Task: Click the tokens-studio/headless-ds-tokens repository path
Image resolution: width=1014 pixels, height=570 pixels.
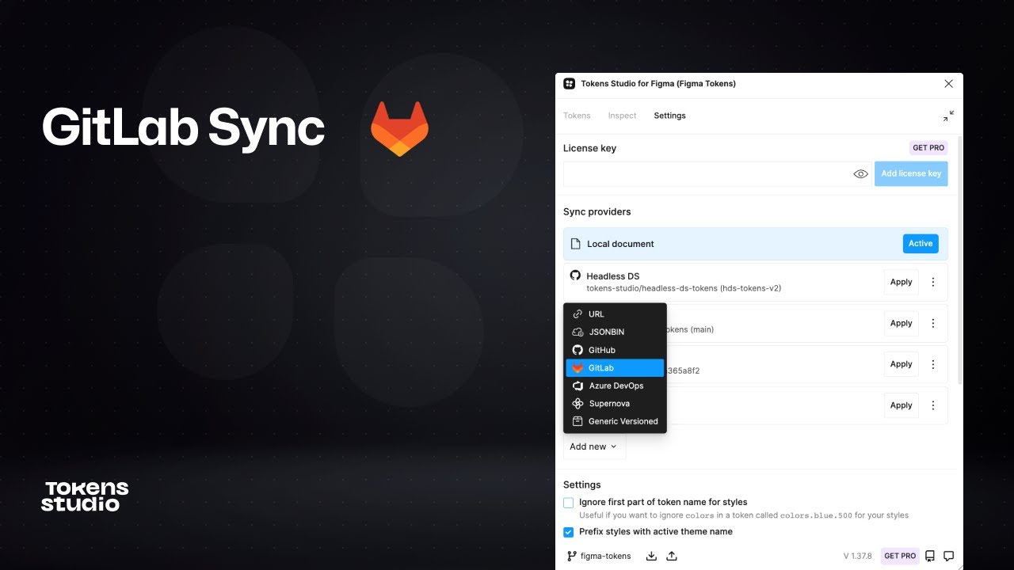Action: click(684, 288)
